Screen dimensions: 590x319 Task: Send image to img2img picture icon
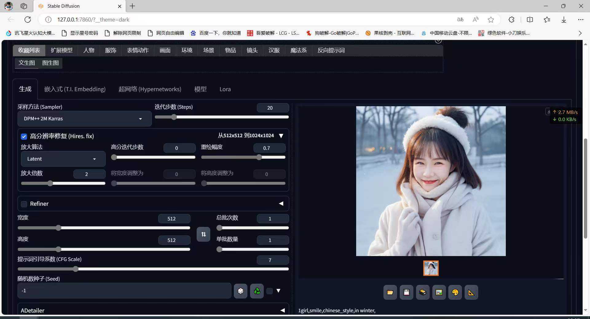point(439,292)
